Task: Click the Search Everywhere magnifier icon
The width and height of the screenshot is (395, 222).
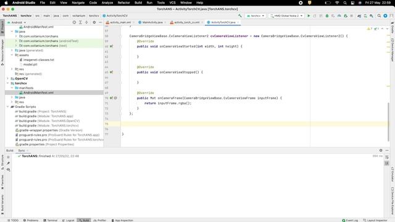Action: (379, 15)
